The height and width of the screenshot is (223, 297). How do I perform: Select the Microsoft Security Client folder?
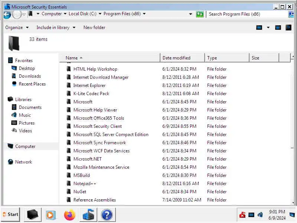(x=98, y=126)
